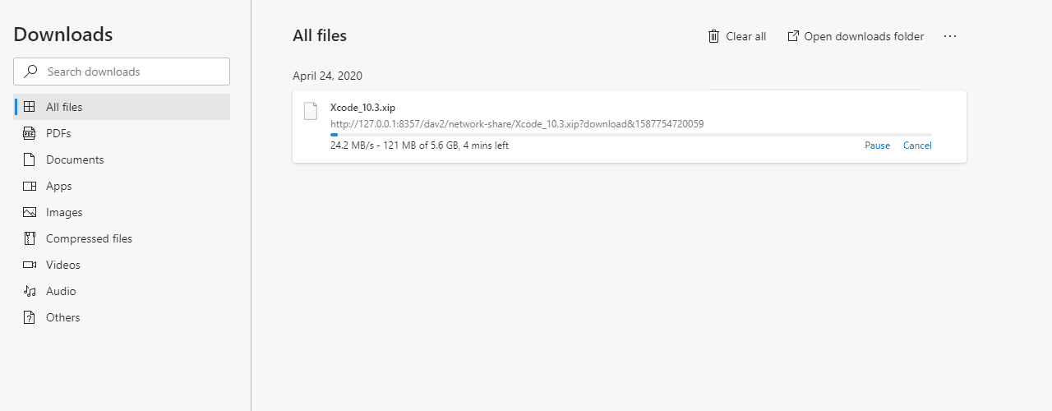Screen dimensions: 1052x411
Task: Click the All files grid icon
Action: (30, 107)
